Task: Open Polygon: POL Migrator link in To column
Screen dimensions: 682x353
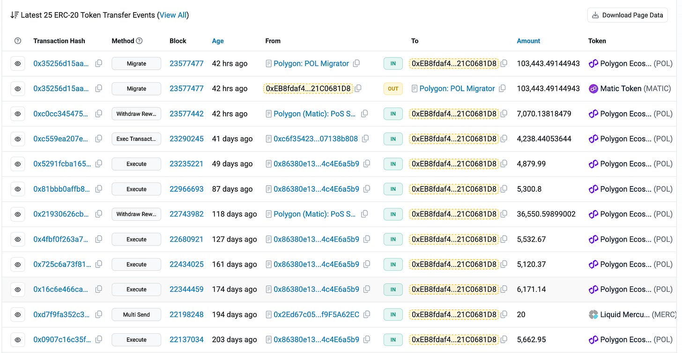Action: point(457,88)
